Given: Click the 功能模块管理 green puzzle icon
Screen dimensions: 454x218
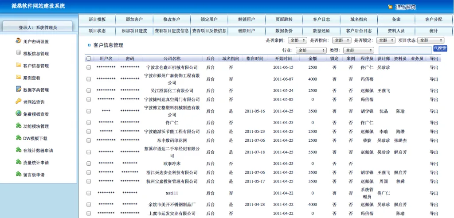Looking at the screenshot, I should coord(19,126).
